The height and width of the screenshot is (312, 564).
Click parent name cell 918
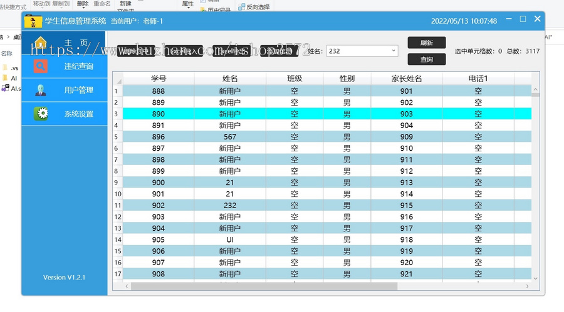pyautogui.click(x=407, y=239)
